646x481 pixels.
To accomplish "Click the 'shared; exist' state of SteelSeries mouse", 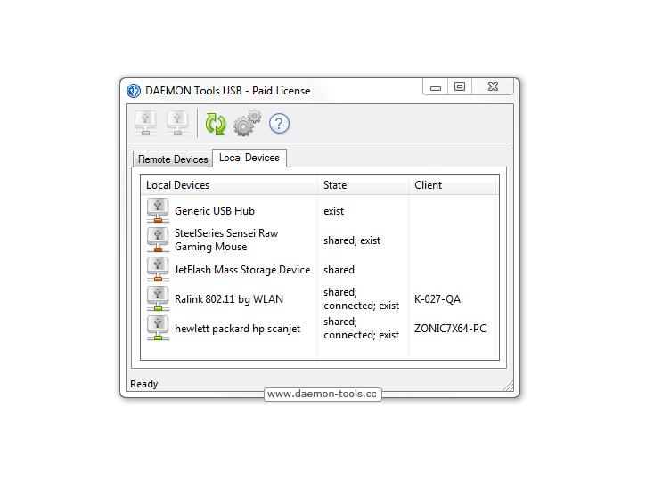I will click(352, 240).
